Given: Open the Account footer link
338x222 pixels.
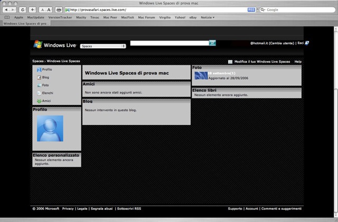Looking at the screenshot, I should (252, 209).
